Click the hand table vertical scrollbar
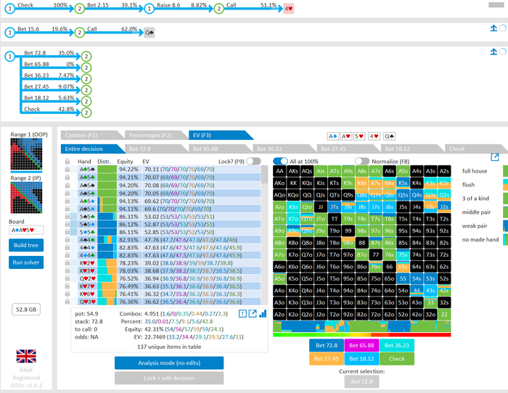 click(x=264, y=235)
